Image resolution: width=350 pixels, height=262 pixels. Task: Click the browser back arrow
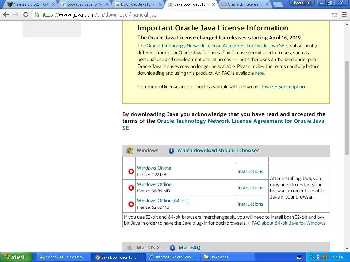6,15
